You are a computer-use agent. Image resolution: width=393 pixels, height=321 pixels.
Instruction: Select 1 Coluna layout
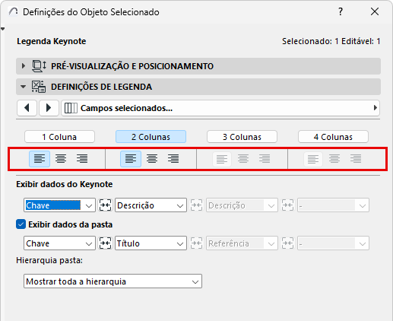pos(59,137)
